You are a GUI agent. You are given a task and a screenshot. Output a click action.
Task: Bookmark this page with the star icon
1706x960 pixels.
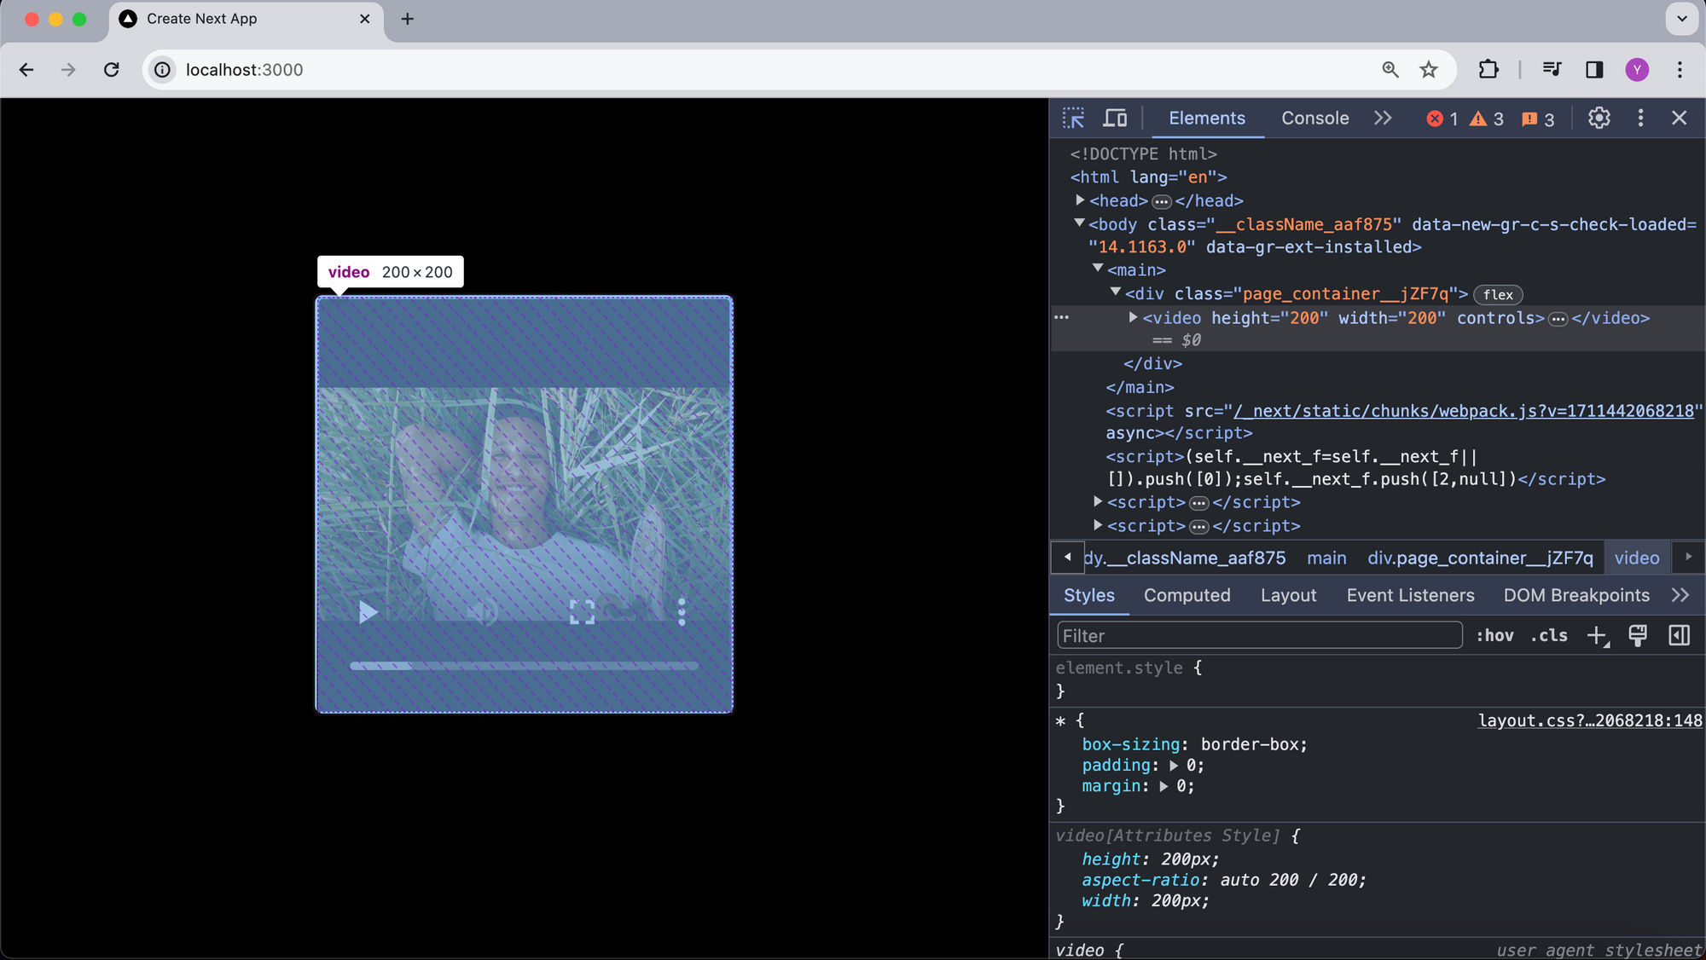tap(1429, 70)
